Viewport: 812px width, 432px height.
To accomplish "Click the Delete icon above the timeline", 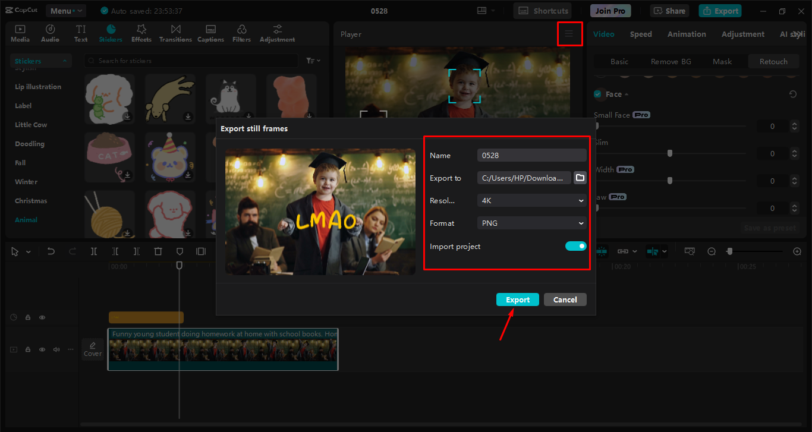I will [158, 251].
